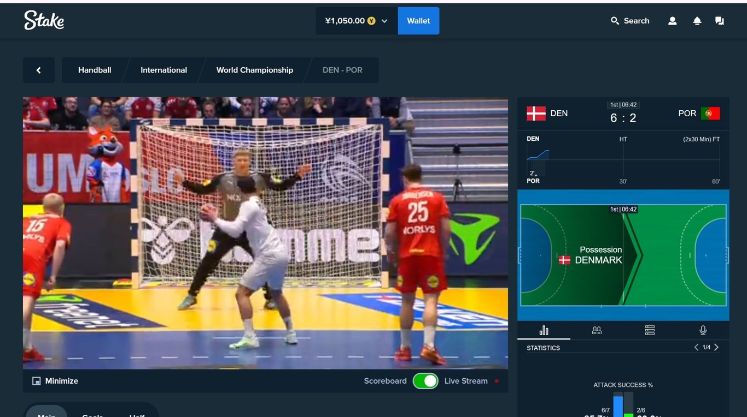Click the Scoreboard label
This screenshot has height=417, width=747.
point(386,381)
